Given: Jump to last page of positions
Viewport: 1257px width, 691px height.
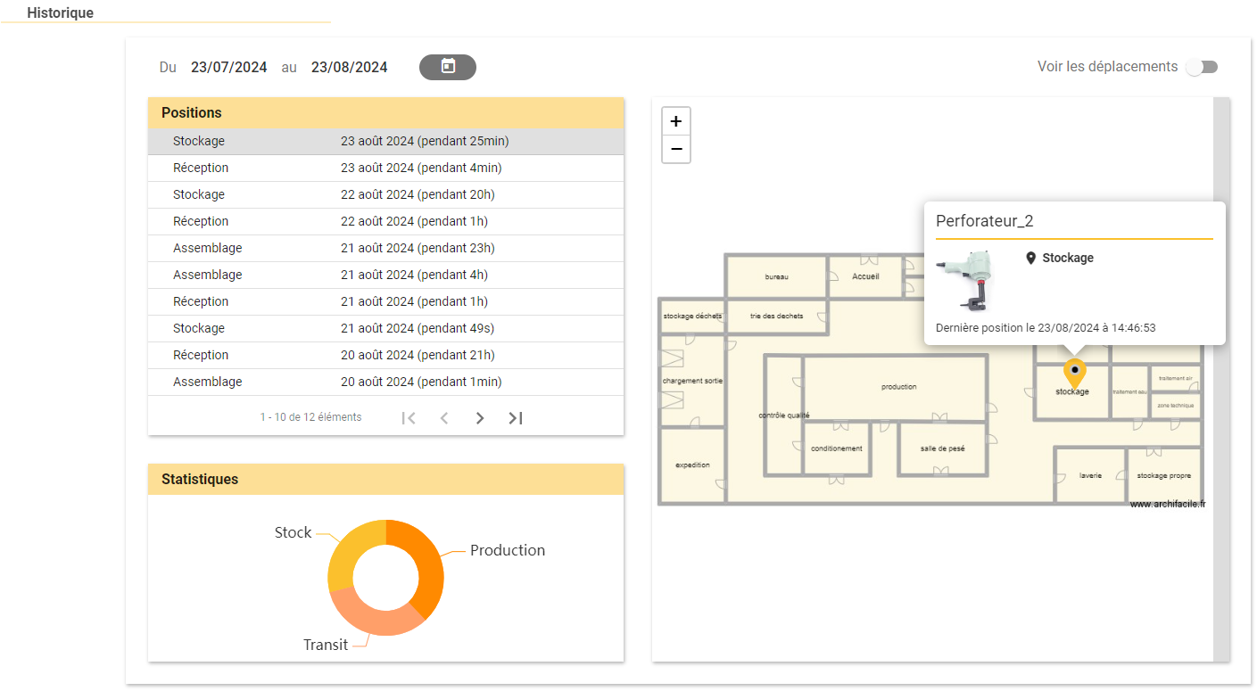Looking at the screenshot, I should click(515, 417).
